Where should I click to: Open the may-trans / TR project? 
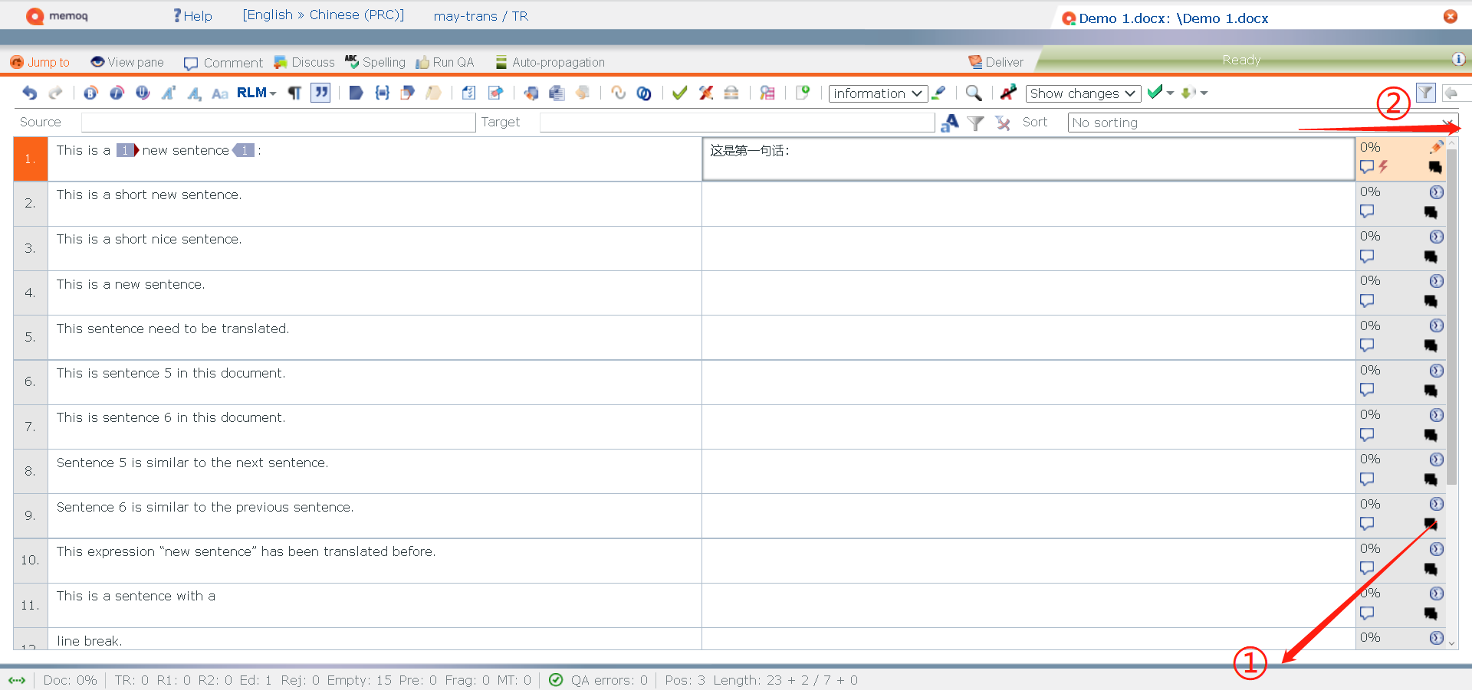click(x=481, y=15)
